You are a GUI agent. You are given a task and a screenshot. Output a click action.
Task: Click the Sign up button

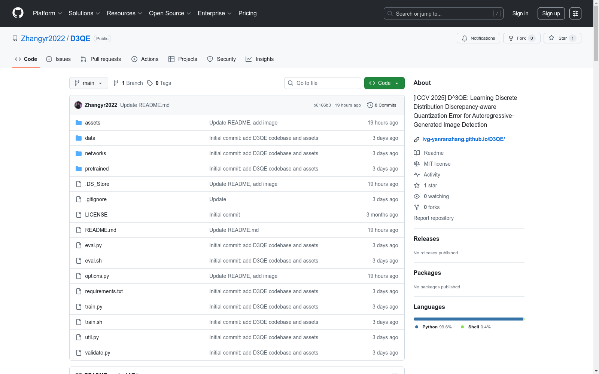tap(551, 13)
